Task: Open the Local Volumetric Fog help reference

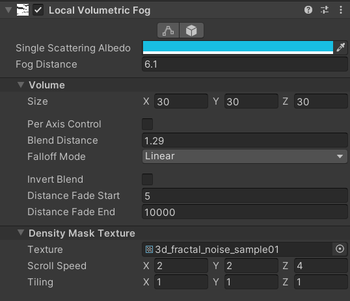Action: tap(308, 10)
